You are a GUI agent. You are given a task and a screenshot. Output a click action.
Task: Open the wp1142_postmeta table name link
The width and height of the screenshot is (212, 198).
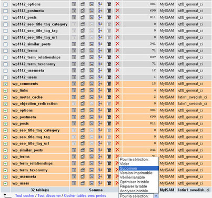tap(28, 11)
